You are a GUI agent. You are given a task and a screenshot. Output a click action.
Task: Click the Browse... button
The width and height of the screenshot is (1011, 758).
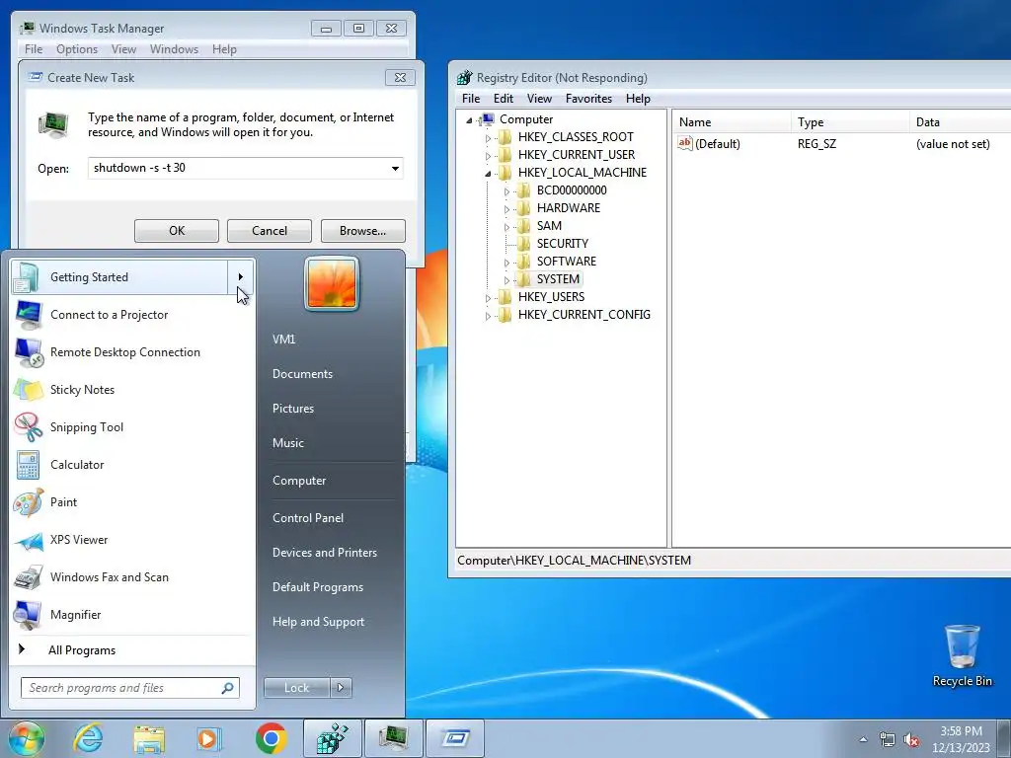363,231
